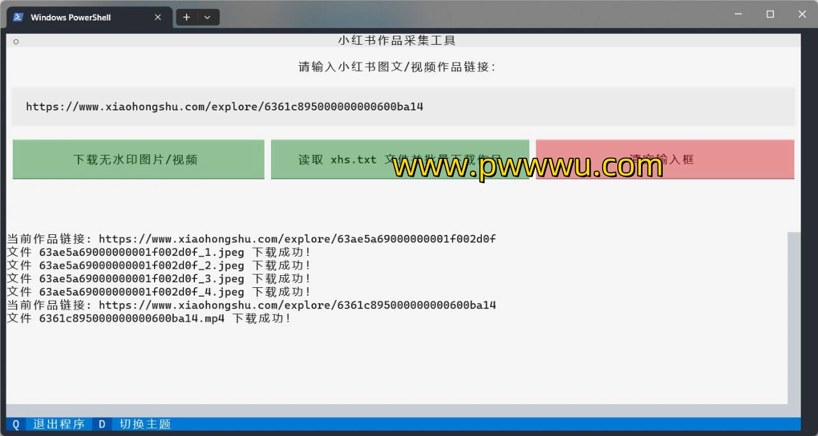Viewport: 818px width, 436px height.
Task: Click the circle icon in the app header
Action: coord(16,41)
